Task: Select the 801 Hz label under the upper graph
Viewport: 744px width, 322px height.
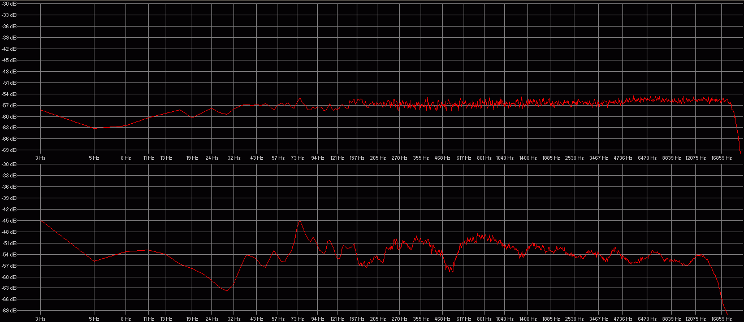Action: (x=484, y=158)
